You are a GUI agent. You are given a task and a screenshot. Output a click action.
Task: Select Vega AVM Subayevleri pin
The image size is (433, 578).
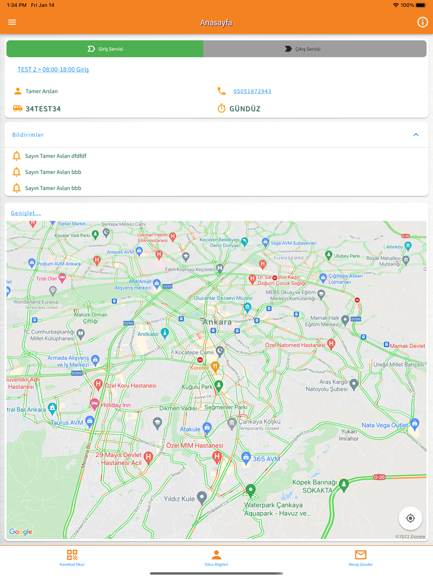[x=265, y=242]
